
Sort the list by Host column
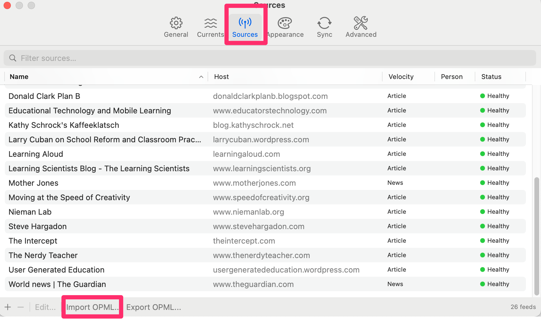[221, 77]
